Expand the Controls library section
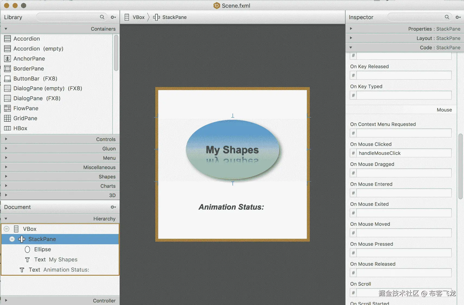Viewport: 464px width, 305px height. click(x=6, y=139)
